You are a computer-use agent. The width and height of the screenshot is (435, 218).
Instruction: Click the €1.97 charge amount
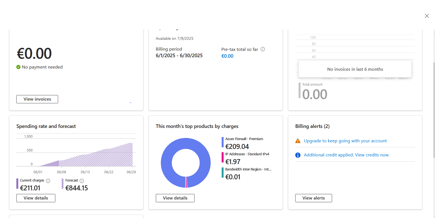(x=233, y=162)
